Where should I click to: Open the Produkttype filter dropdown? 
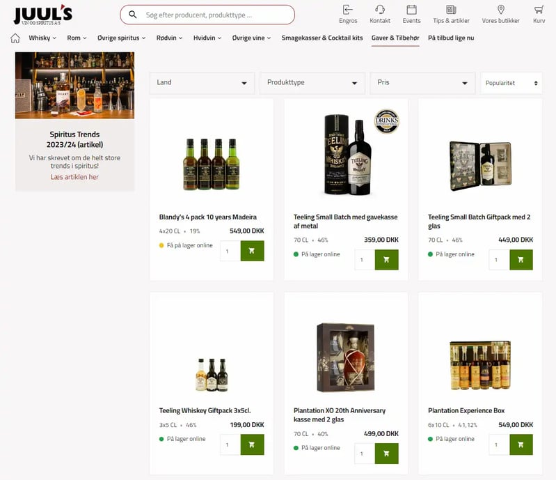pyautogui.click(x=312, y=83)
